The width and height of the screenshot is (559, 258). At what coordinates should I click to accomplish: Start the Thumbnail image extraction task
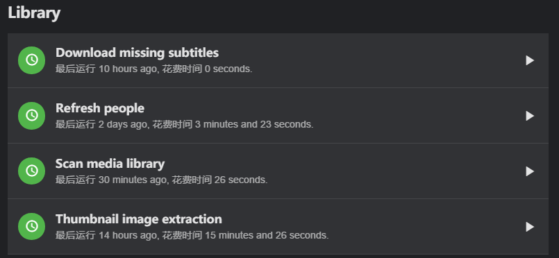[530, 227]
